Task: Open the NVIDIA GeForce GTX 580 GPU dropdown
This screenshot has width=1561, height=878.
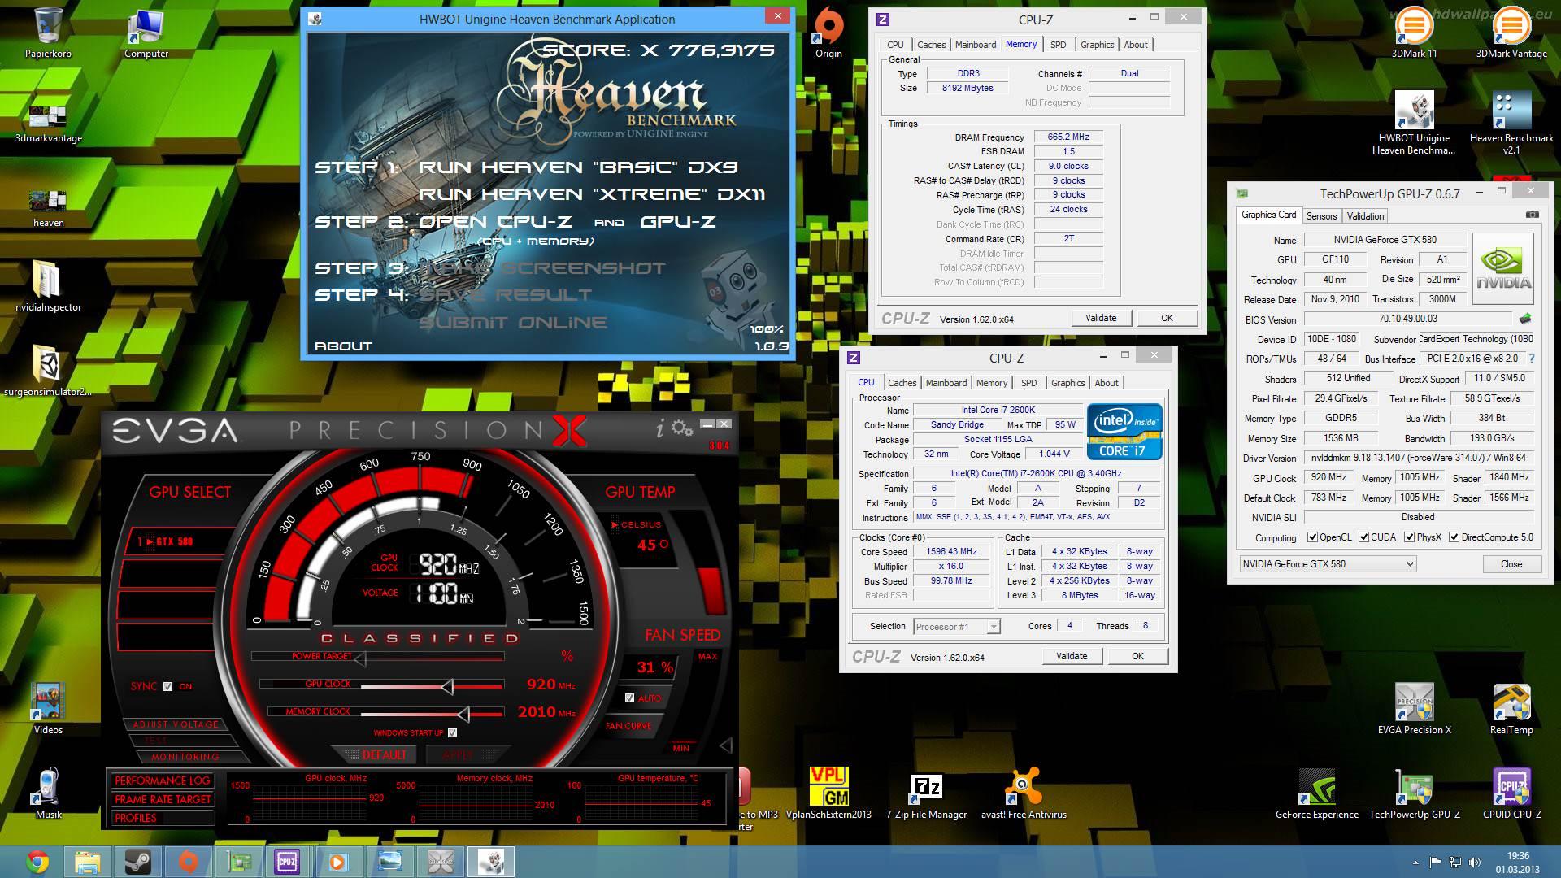Action: coord(1328,563)
